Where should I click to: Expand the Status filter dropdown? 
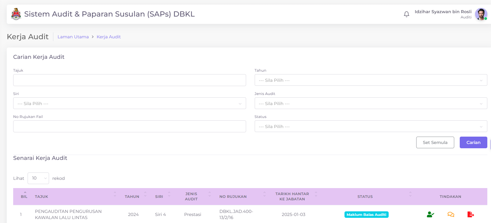pyautogui.click(x=371, y=127)
